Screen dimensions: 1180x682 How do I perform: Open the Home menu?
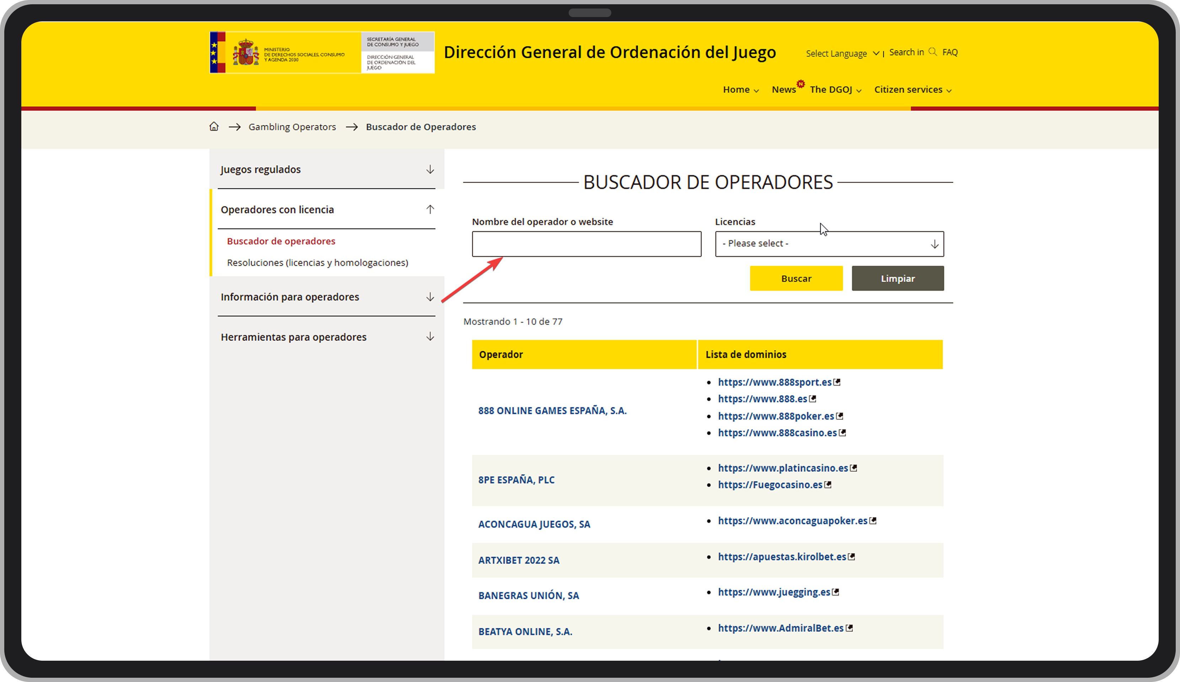pyautogui.click(x=741, y=90)
